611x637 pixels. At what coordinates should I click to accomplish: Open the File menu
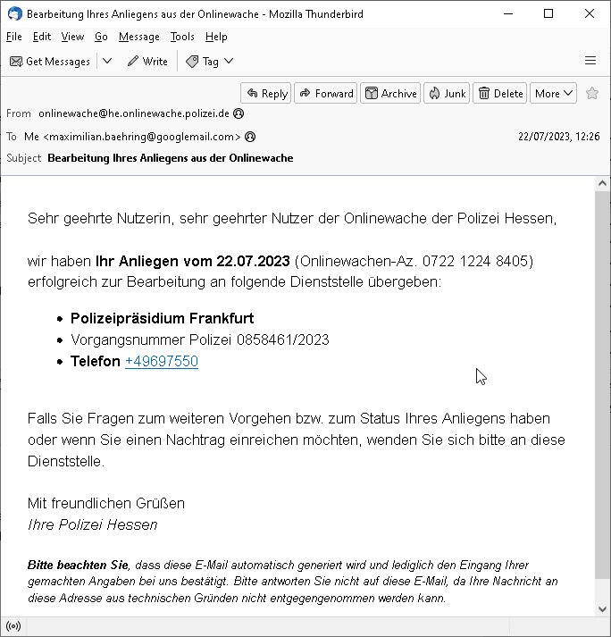coord(13,37)
